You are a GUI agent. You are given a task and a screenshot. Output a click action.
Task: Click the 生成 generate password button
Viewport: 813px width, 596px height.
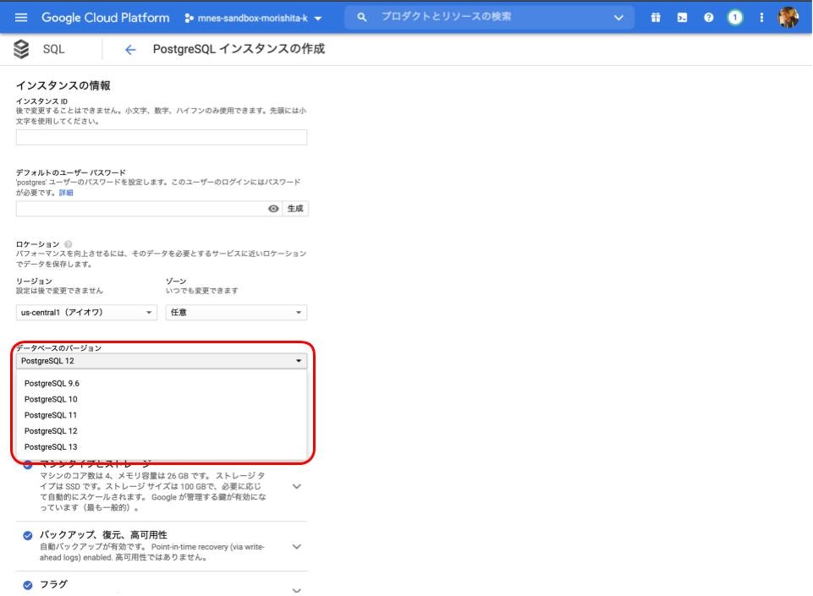(295, 208)
